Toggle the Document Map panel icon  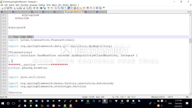74,8
